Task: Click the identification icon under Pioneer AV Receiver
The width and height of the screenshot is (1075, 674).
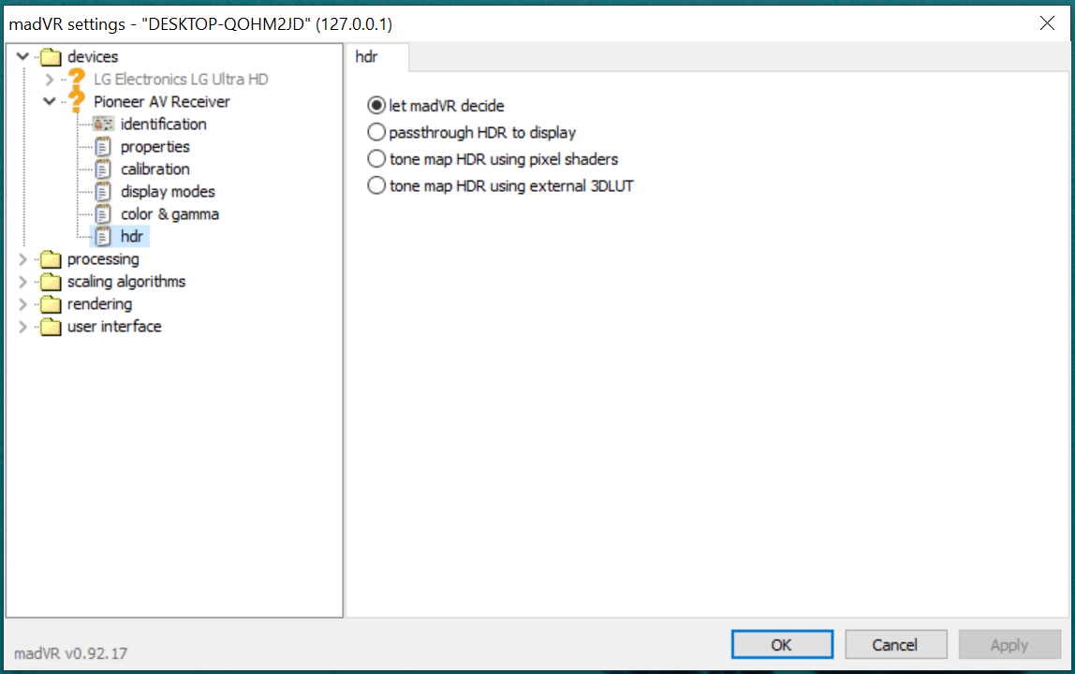Action: coord(102,124)
